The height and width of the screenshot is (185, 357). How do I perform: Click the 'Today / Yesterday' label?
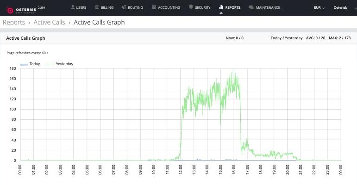287,38
